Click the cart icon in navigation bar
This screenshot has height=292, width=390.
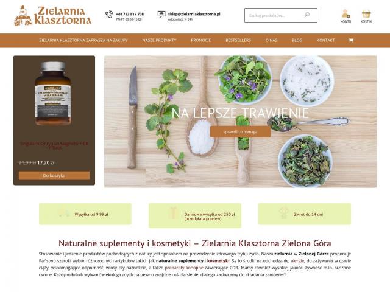point(351,40)
